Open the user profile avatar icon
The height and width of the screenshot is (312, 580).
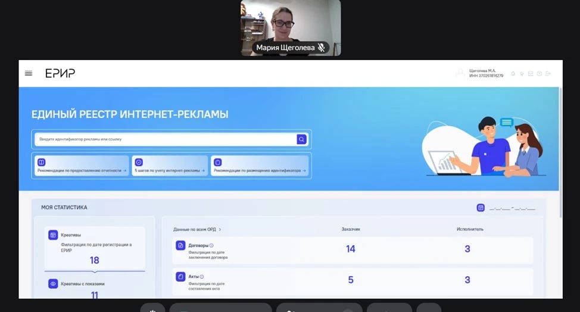[460, 73]
